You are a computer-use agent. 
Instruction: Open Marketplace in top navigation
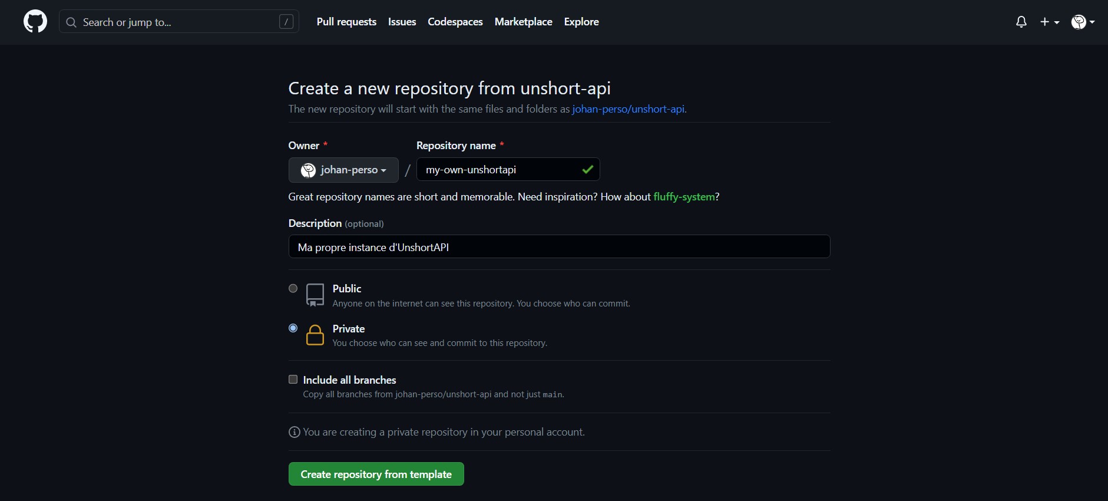point(524,22)
